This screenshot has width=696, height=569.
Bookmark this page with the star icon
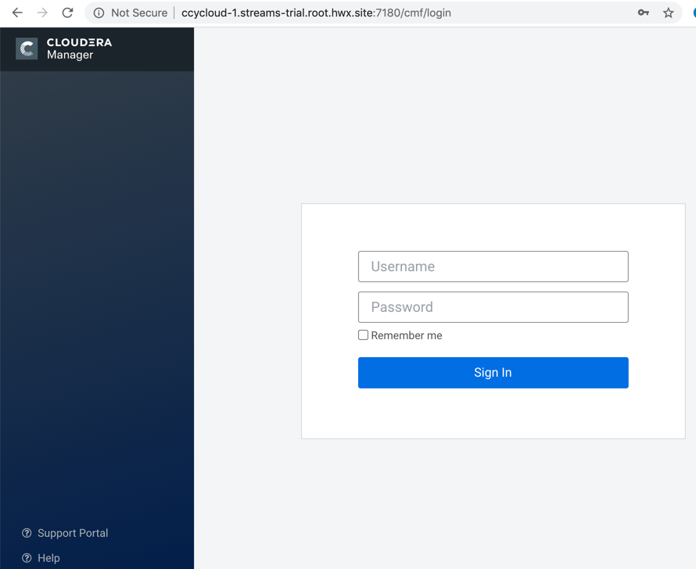(668, 13)
